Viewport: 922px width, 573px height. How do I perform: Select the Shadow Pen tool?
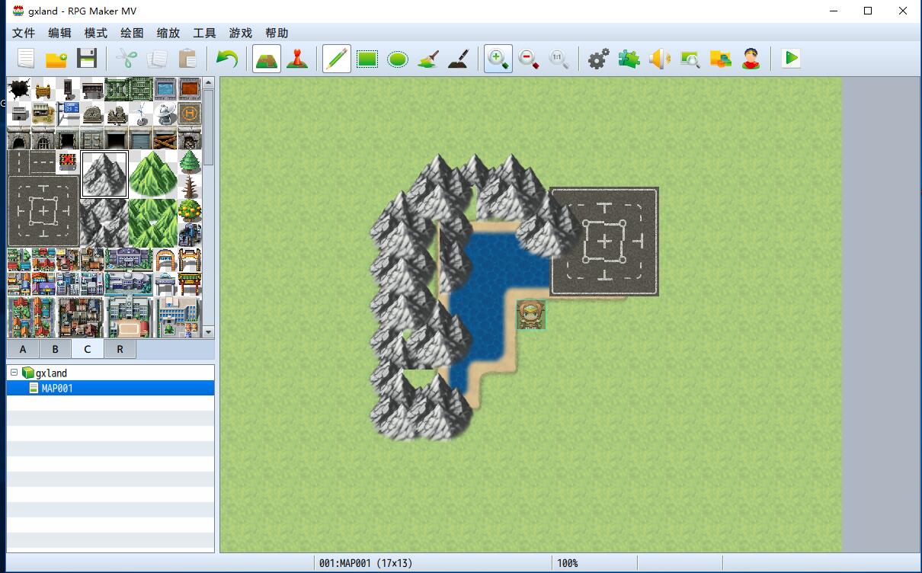click(458, 59)
